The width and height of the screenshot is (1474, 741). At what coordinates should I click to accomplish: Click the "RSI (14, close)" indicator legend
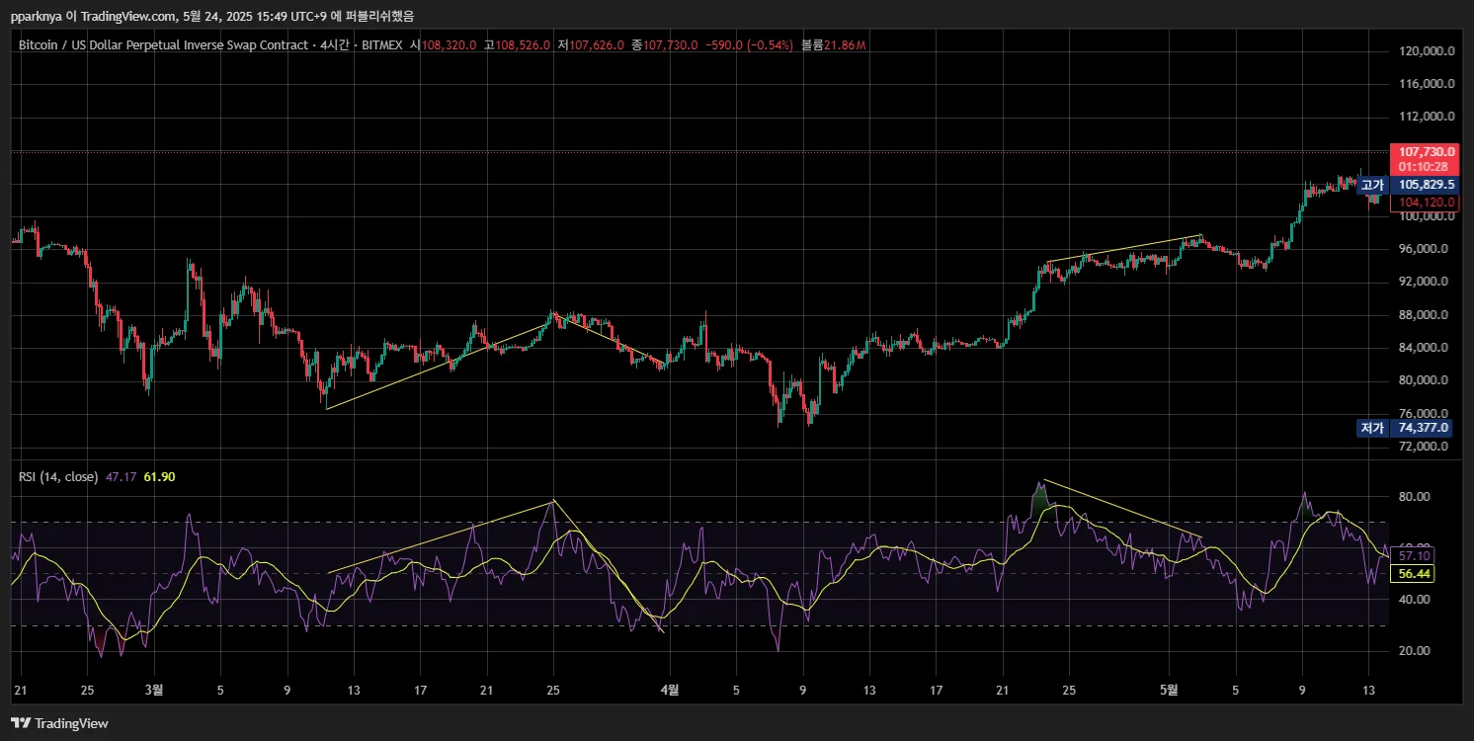(58, 477)
